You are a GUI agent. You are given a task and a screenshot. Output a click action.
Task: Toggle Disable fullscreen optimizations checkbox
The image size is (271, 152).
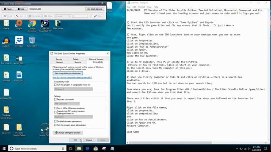pos(55,122)
